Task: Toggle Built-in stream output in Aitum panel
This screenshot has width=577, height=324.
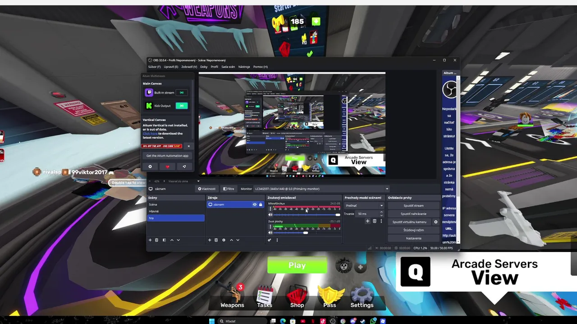Action: pyautogui.click(x=182, y=93)
